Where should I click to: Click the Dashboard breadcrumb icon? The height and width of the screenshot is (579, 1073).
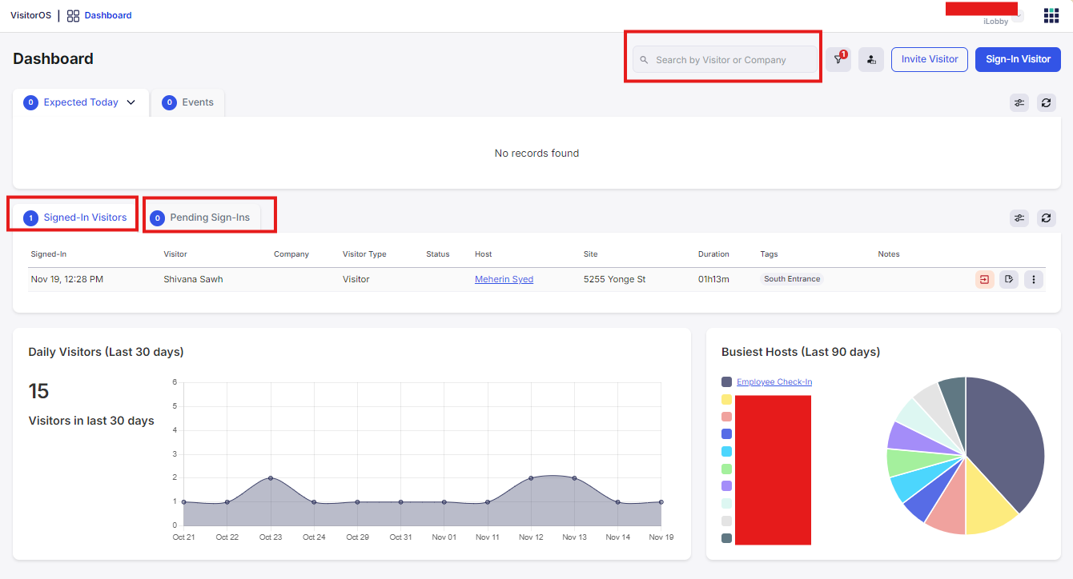(73, 15)
